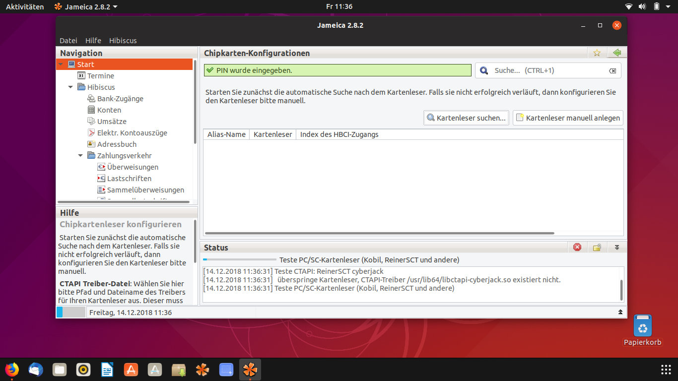Viewport: 678px width, 381px height.
Task: Click log line 'Teste CTAPI: ReinerSCT cyberjack'
Action: tap(293, 271)
